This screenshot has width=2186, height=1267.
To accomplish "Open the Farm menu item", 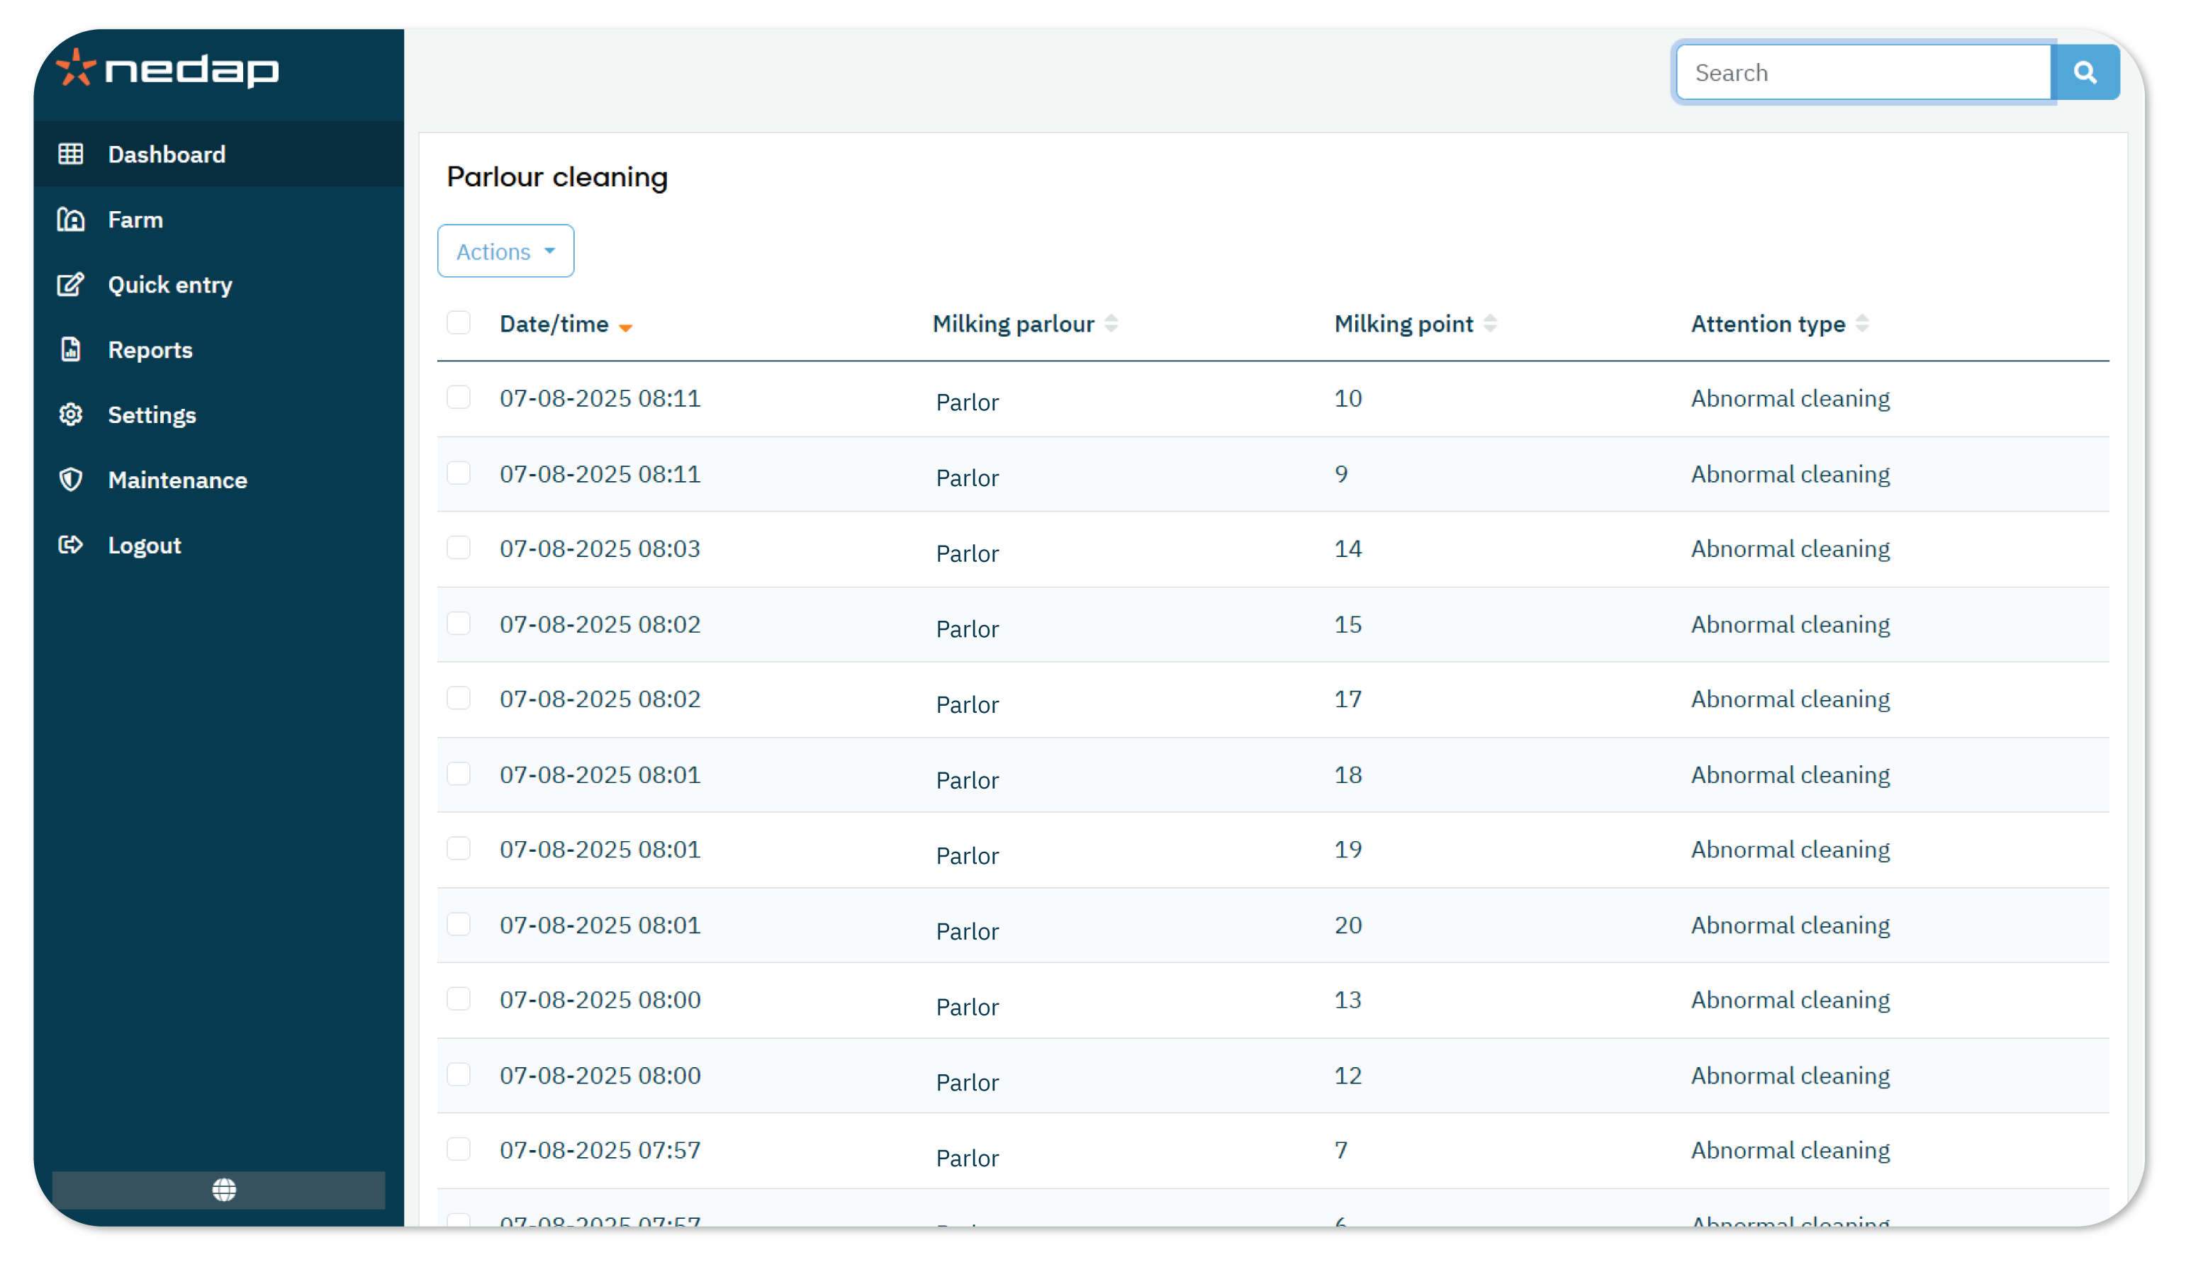I will [218, 220].
